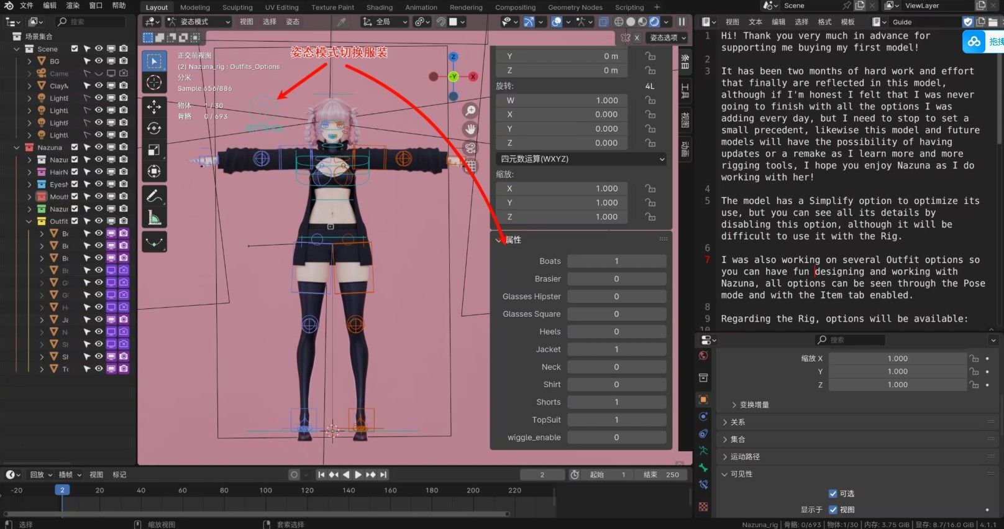Switch to the Scripting workspace tab
Screen dimensions: 1004x529
629,7
